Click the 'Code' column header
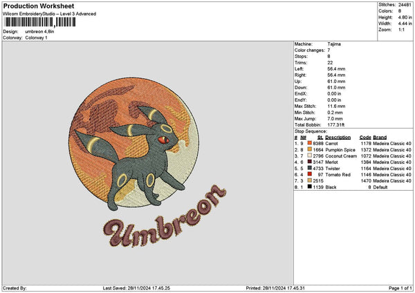Screen dimensions: 415x293 point(365,138)
